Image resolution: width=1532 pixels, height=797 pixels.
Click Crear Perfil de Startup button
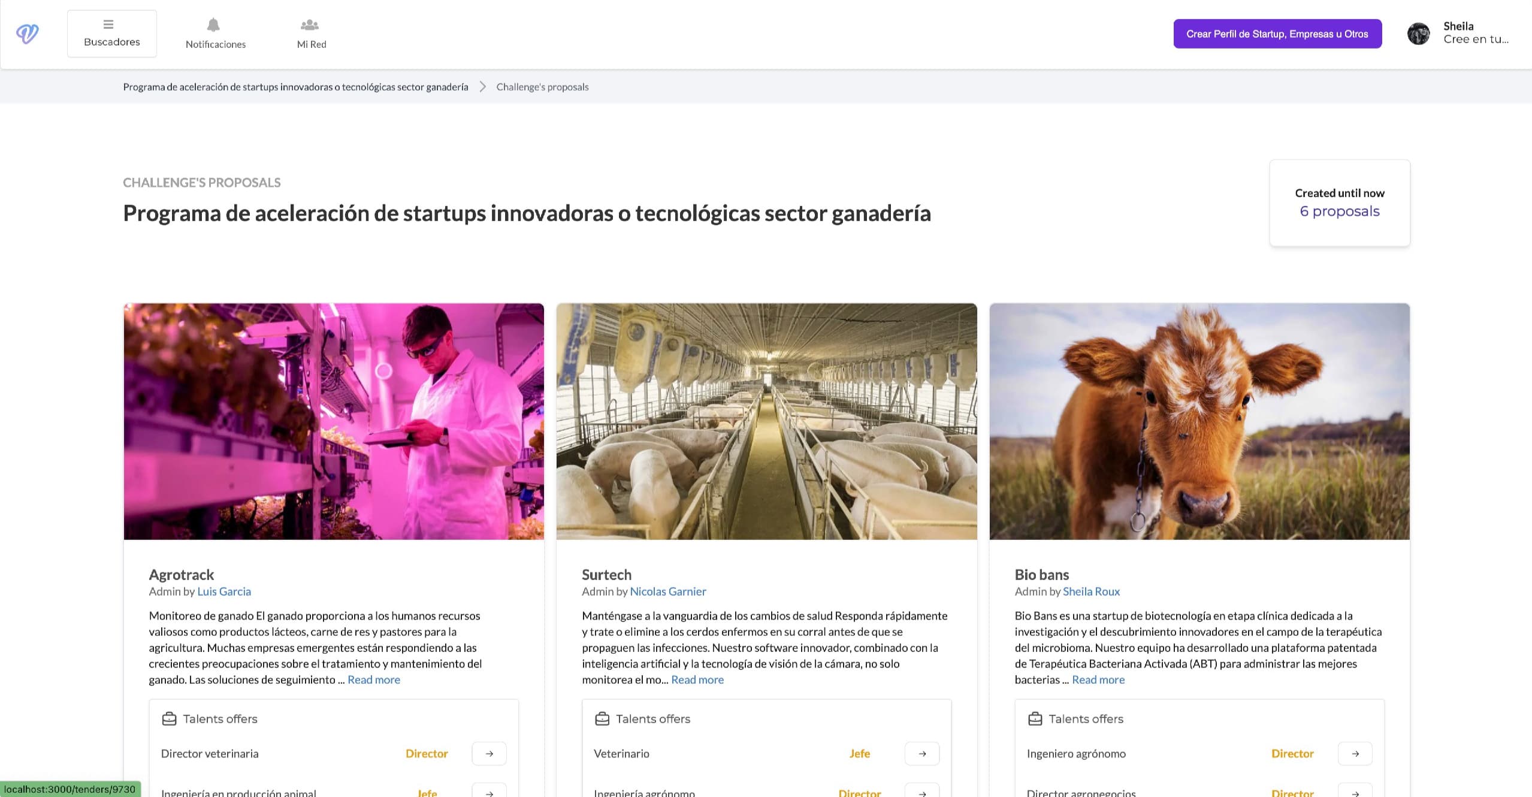[x=1277, y=33]
